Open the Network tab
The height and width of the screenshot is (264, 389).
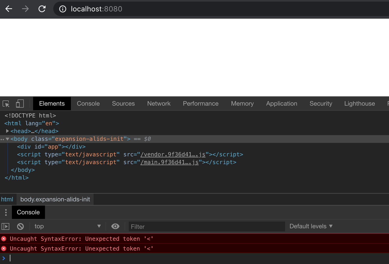[x=159, y=104]
